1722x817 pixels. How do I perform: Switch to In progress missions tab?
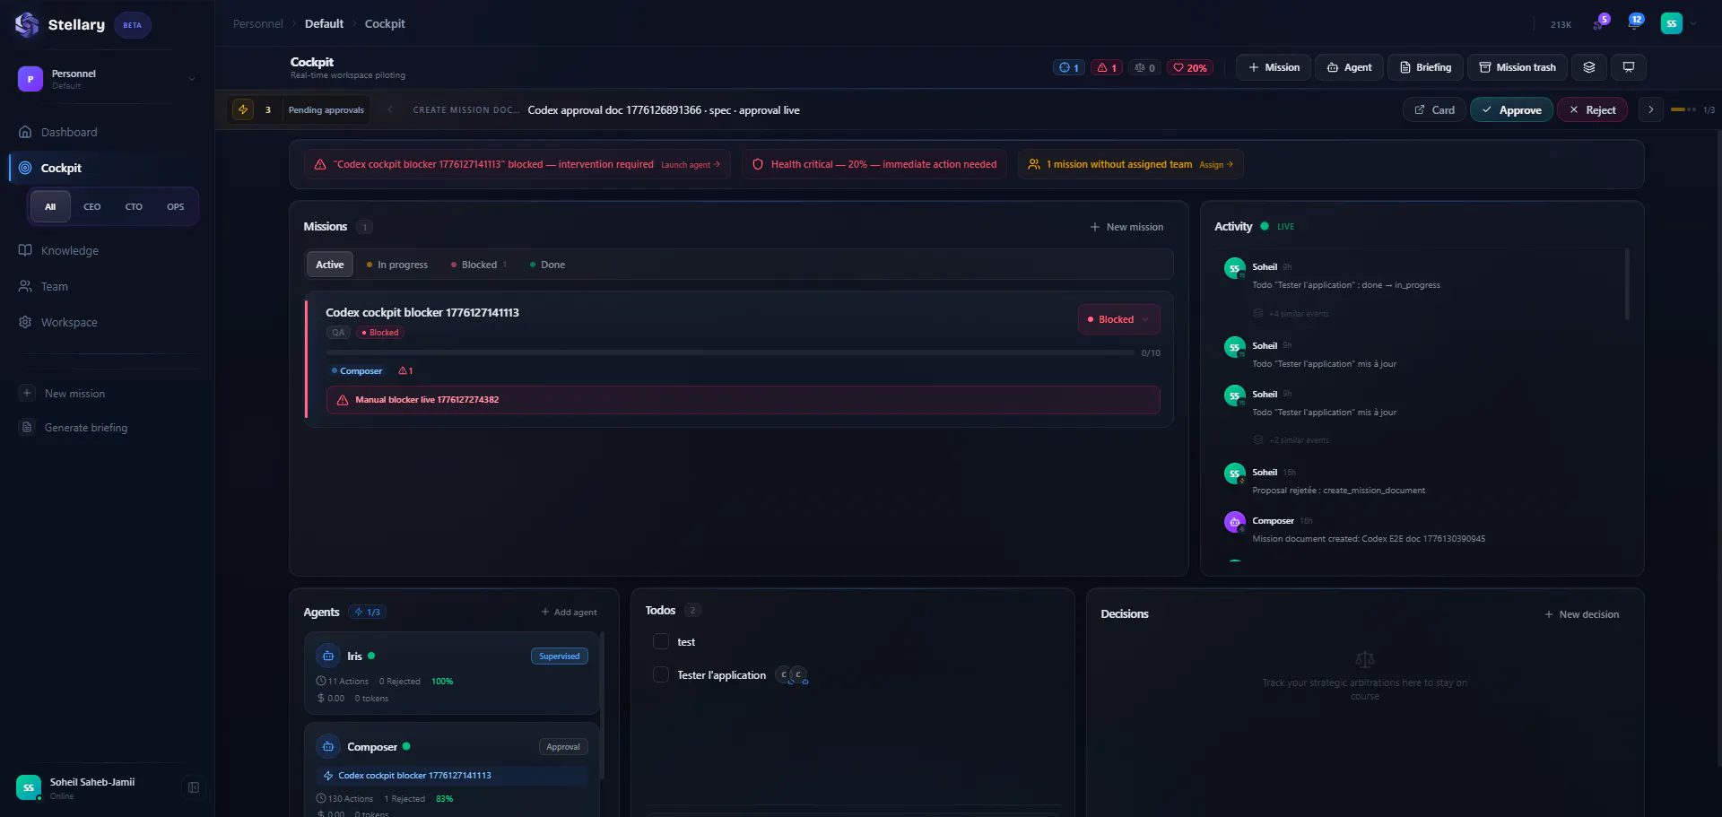(x=397, y=265)
